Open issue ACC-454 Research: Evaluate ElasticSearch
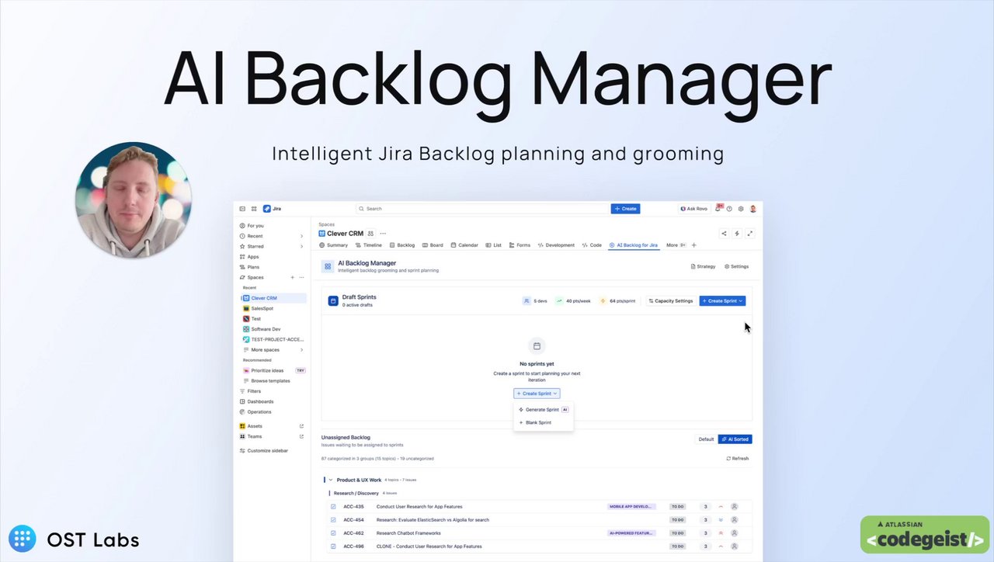Image resolution: width=994 pixels, height=562 pixels. tap(433, 520)
